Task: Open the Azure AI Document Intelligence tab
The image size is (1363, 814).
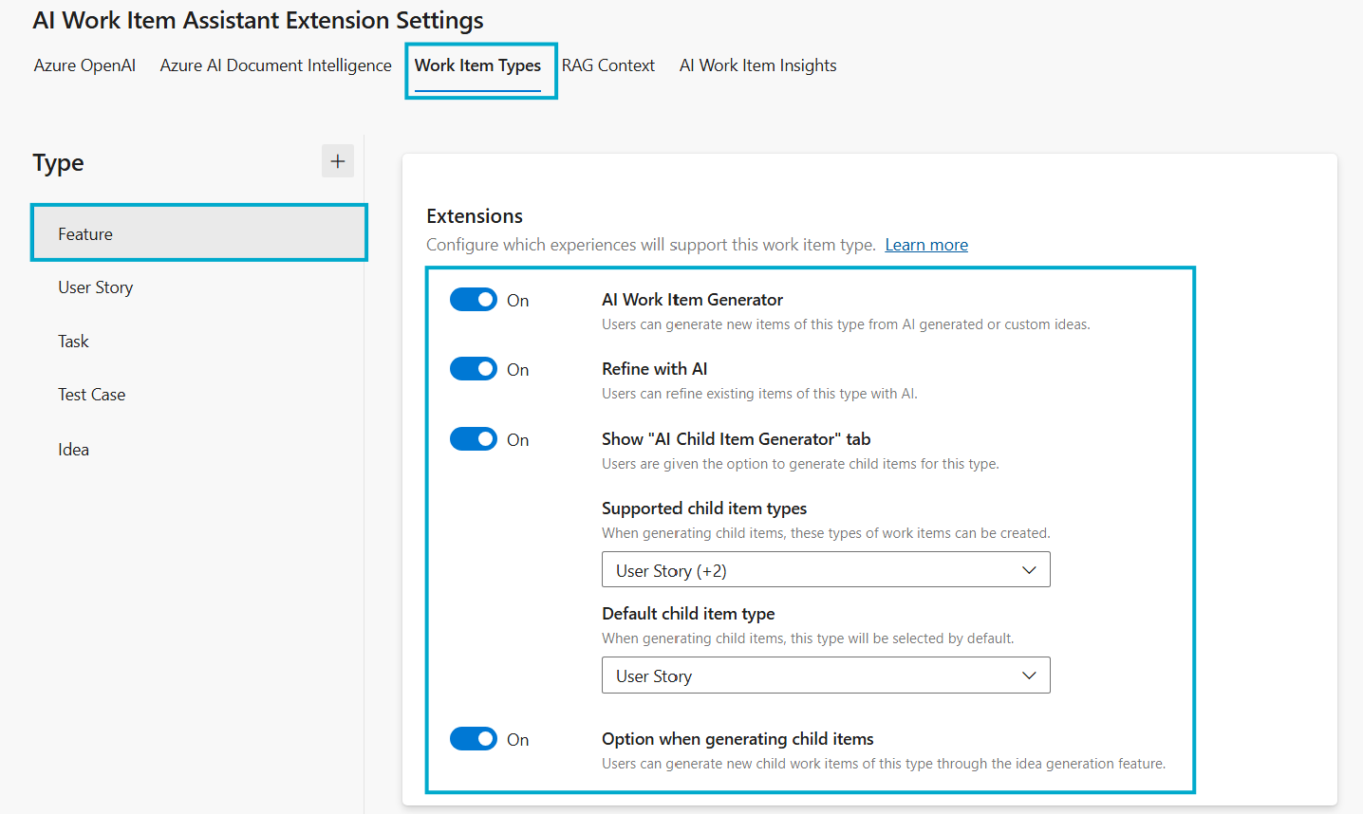Action: pos(275,65)
